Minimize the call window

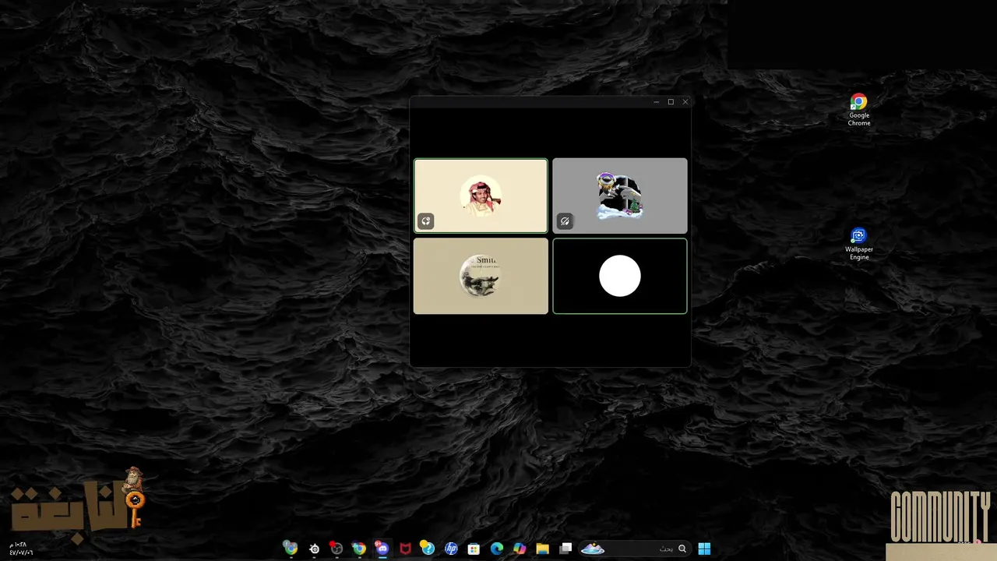point(657,102)
